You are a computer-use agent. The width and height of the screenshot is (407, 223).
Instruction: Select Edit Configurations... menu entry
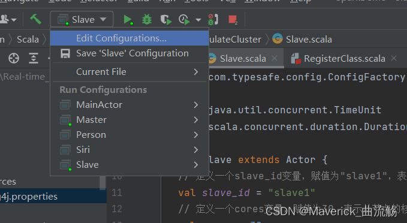point(129,38)
